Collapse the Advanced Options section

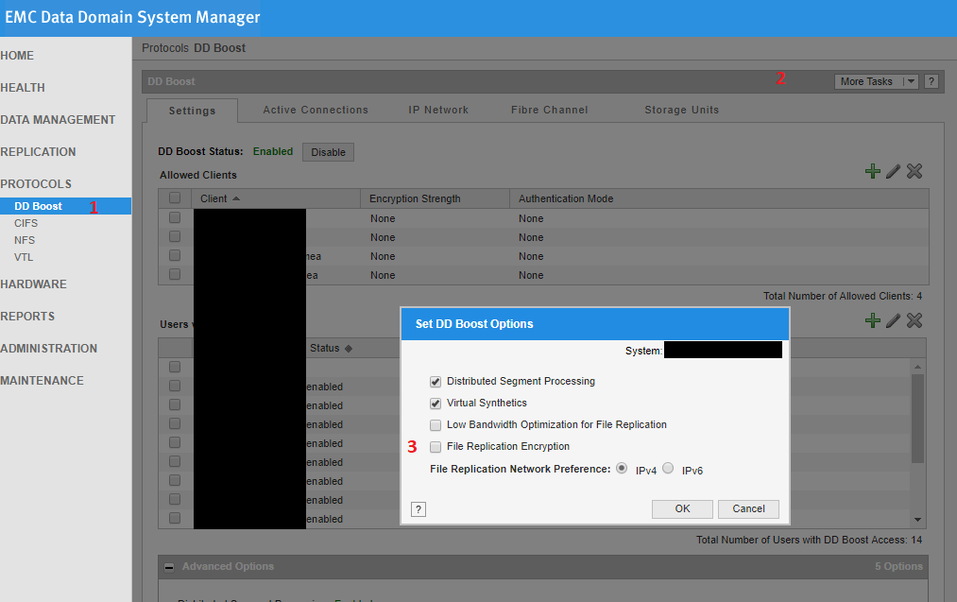click(171, 566)
